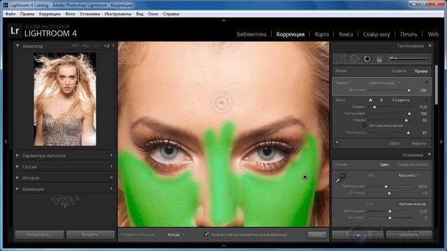Clear История with the X icon
Screen dimensions: 447x251
coord(111,178)
